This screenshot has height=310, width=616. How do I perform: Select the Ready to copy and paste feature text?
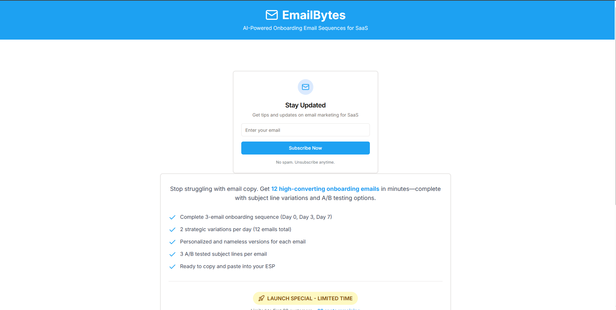[x=227, y=267]
